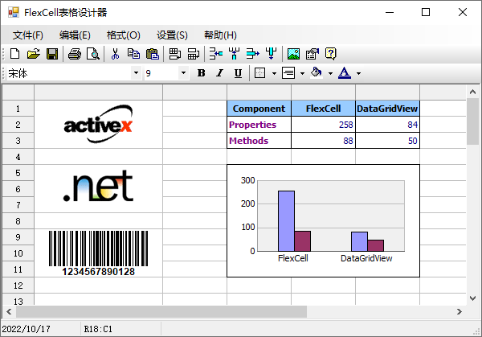
Task: Click the Cut scissors icon
Action: tap(115, 54)
